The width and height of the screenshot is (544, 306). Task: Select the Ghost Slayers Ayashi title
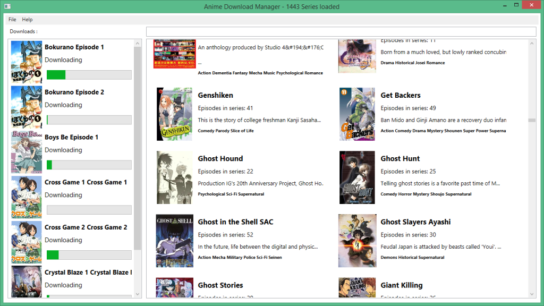pyautogui.click(x=415, y=222)
